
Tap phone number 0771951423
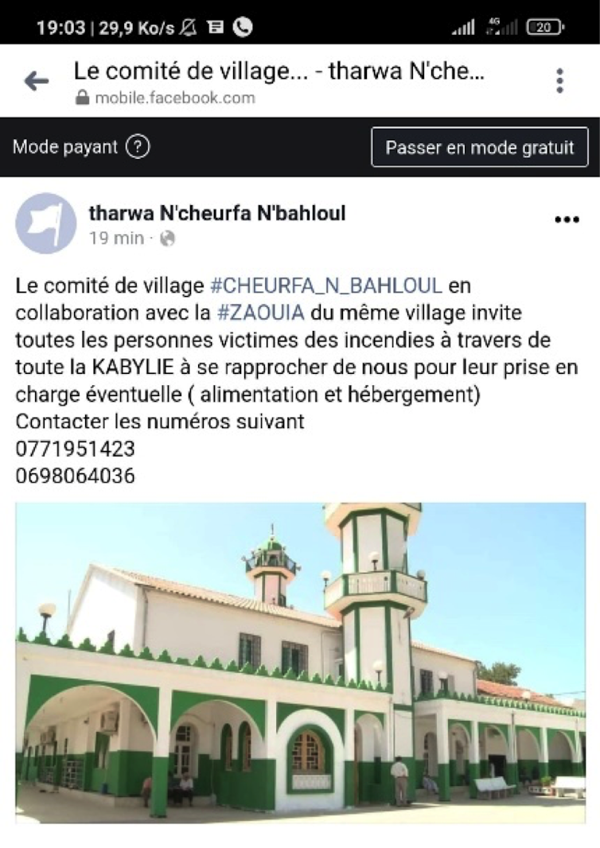click(x=76, y=449)
